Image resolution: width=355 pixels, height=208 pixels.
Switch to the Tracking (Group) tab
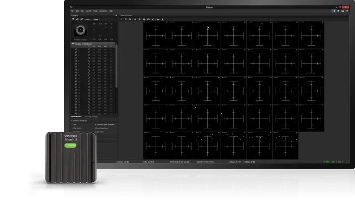click(x=91, y=116)
